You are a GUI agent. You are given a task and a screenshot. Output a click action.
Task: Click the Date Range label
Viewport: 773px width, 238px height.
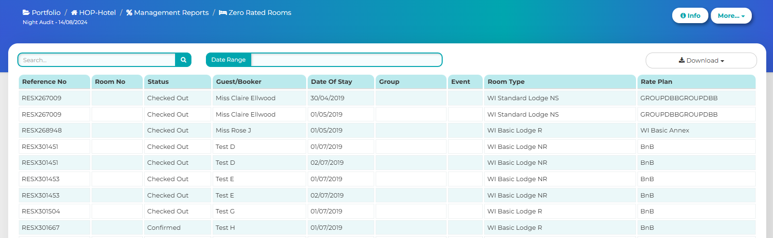coord(229,60)
